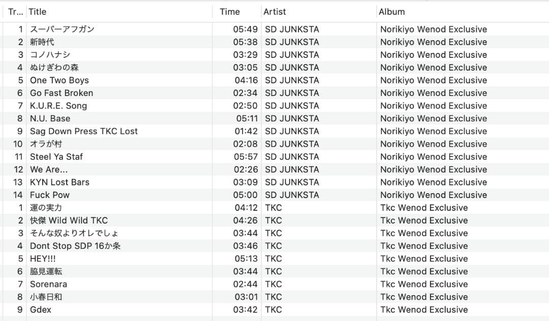
Task: Select the song 新時代
Action: 42,42
